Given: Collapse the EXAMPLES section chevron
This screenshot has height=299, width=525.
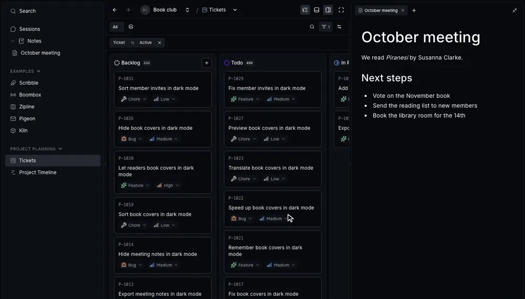Looking at the screenshot, I should click(38, 71).
